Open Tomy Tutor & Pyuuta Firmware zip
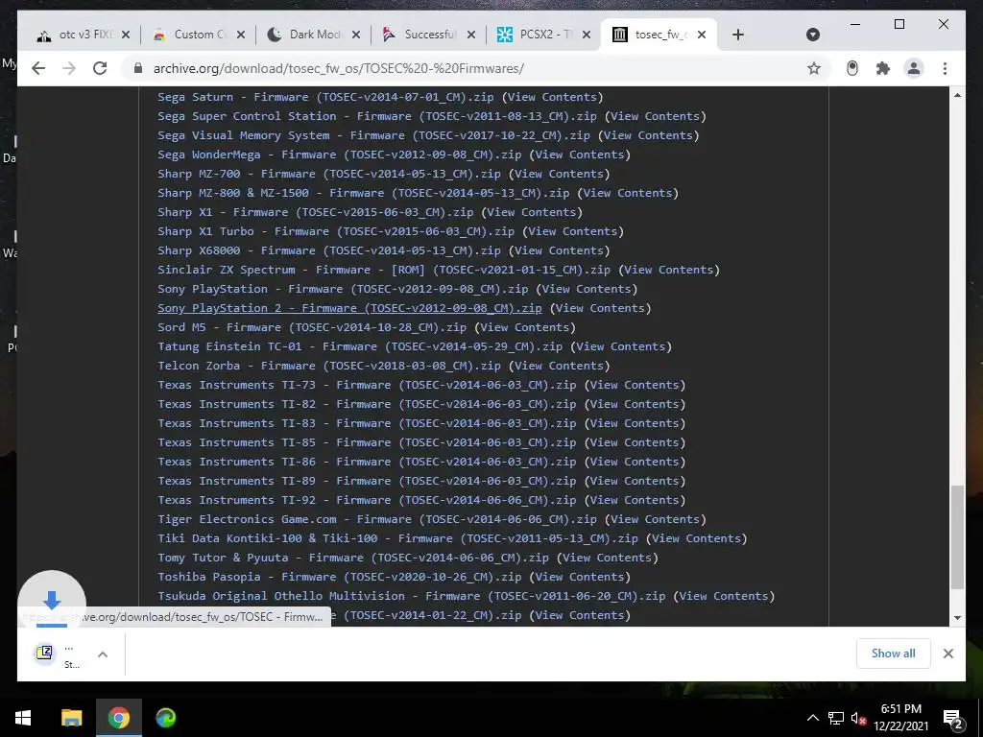Viewport: 983px width, 737px height. (x=353, y=558)
